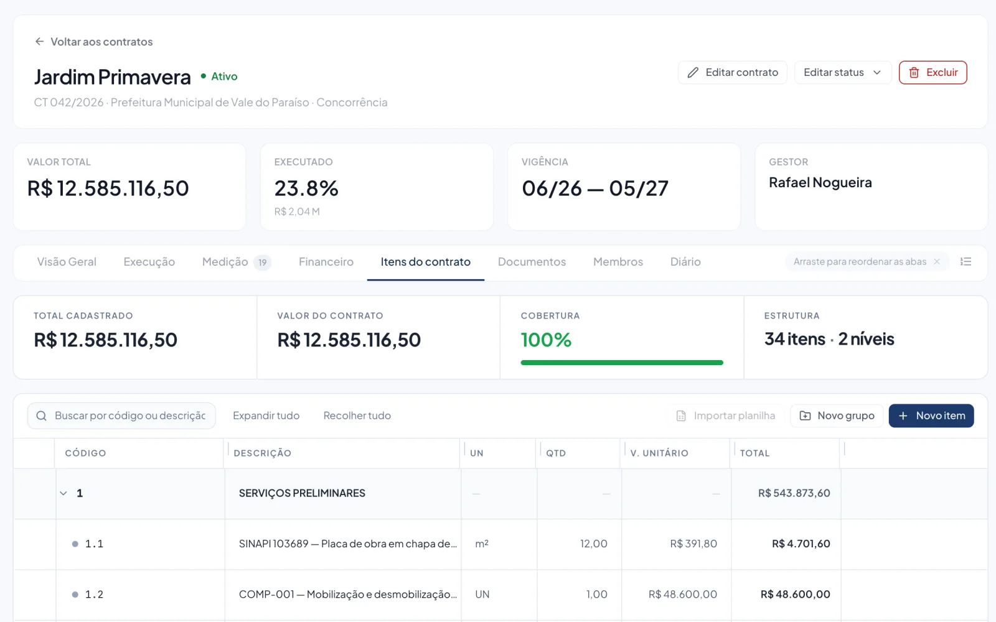The height and width of the screenshot is (622, 996).
Task: Dismiss the reorder tabs hint with X
Action: [x=937, y=262]
